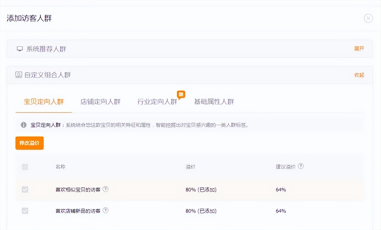Click the icon next to 自定义组合人群
The height and width of the screenshot is (230, 381).
click(20, 74)
